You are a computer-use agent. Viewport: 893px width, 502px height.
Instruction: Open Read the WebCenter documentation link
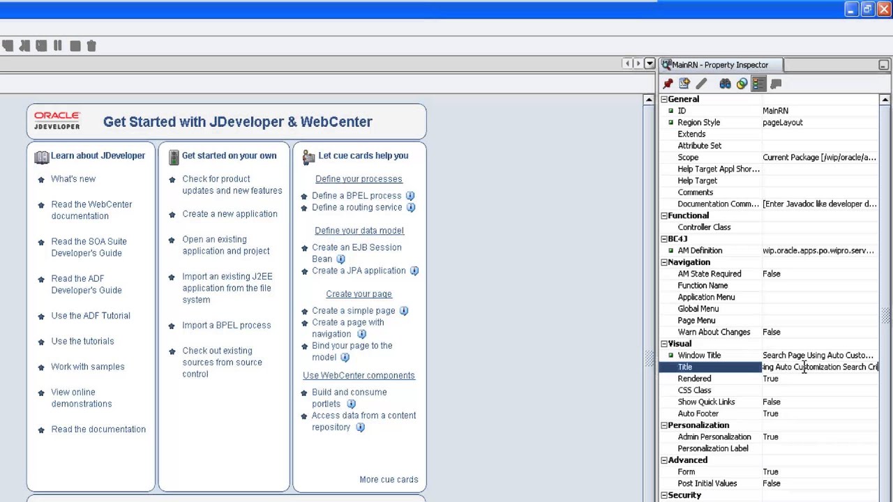pyautogui.click(x=91, y=211)
